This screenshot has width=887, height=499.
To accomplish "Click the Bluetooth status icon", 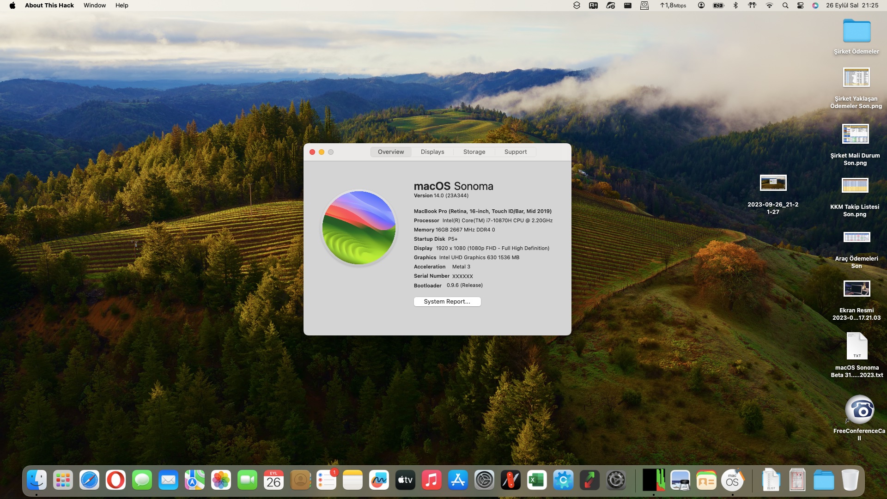I will pos(735,6).
